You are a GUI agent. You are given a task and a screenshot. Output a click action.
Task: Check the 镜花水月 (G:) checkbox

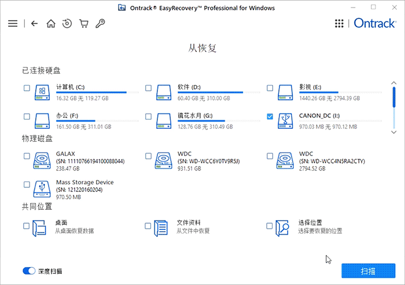click(148, 116)
